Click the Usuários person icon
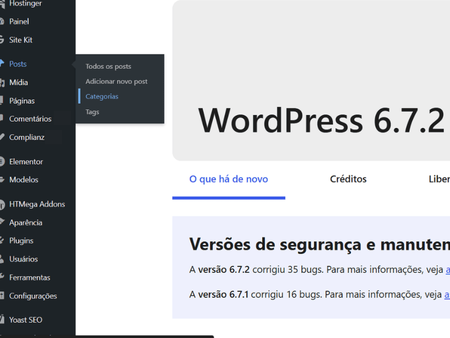The image size is (450, 338). point(2,259)
